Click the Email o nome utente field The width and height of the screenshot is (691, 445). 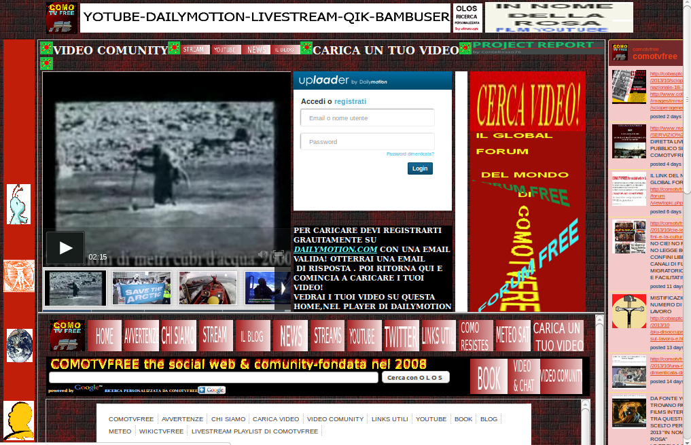[x=368, y=118]
